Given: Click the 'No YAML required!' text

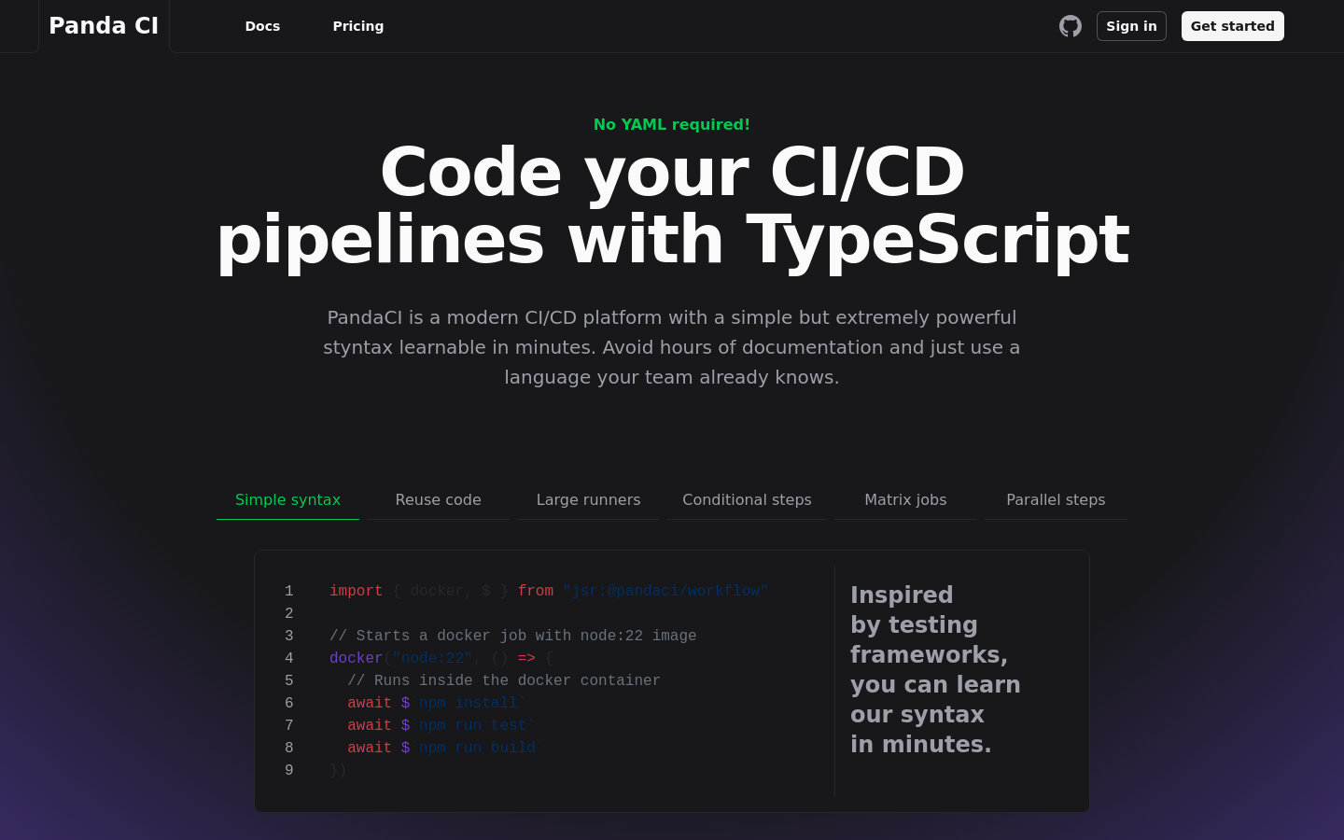Looking at the screenshot, I should (x=672, y=124).
